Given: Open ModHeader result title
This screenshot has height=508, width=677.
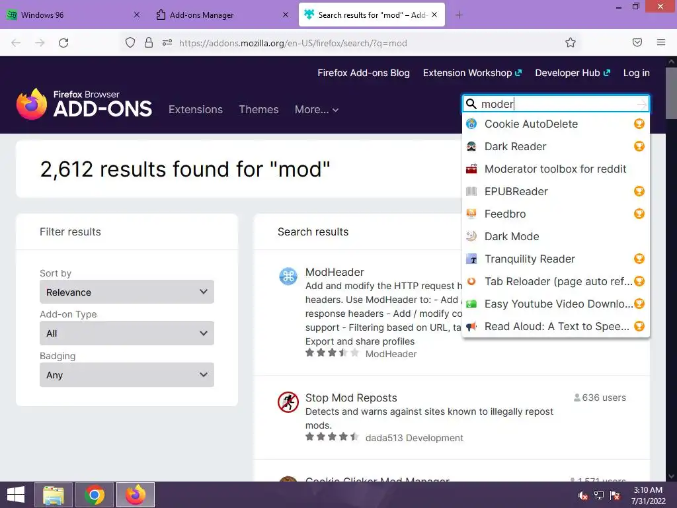Looking at the screenshot, I should pyautogui.click(x=335, y=272).
